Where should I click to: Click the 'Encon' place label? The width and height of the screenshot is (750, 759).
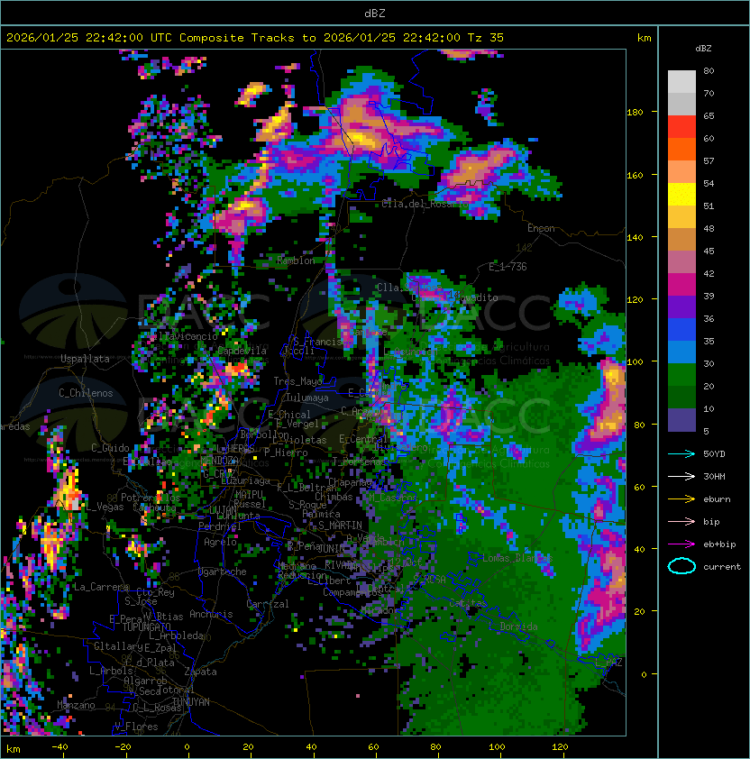[541, 228]
